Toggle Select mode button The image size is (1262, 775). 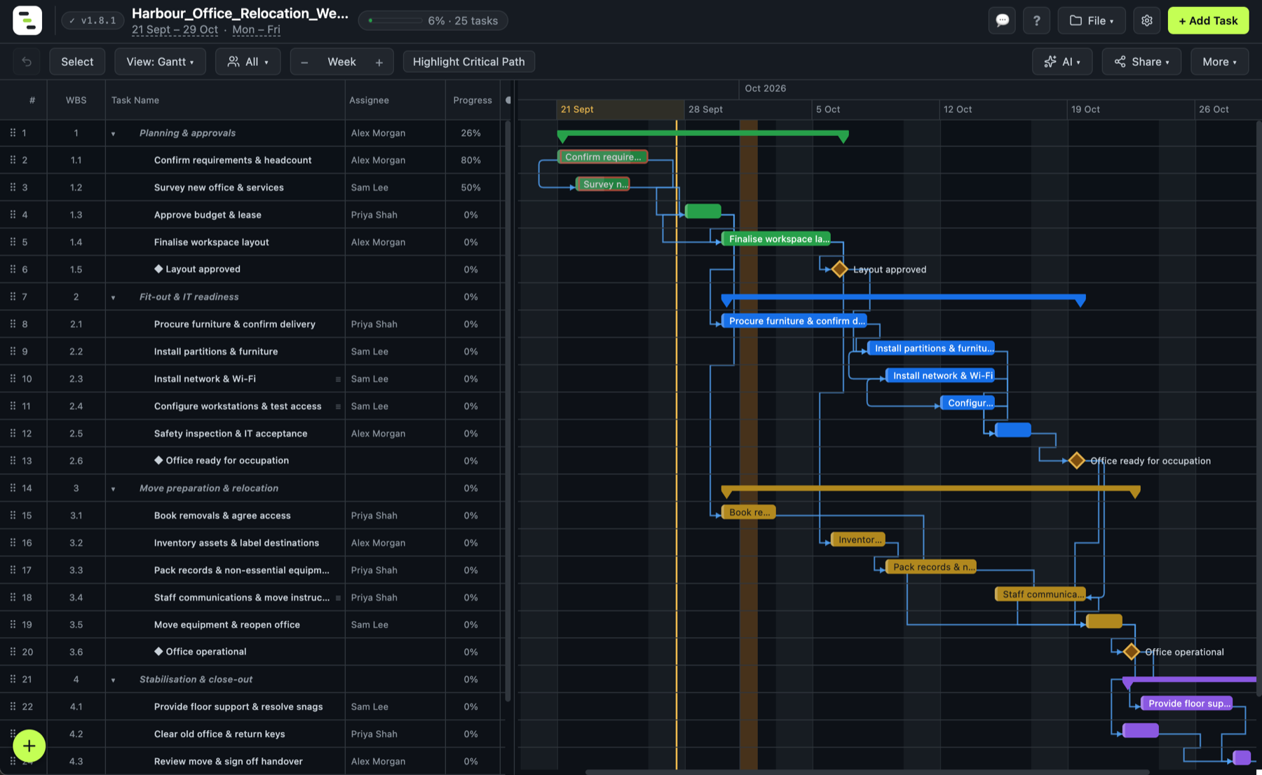click(x=77, y=62)
